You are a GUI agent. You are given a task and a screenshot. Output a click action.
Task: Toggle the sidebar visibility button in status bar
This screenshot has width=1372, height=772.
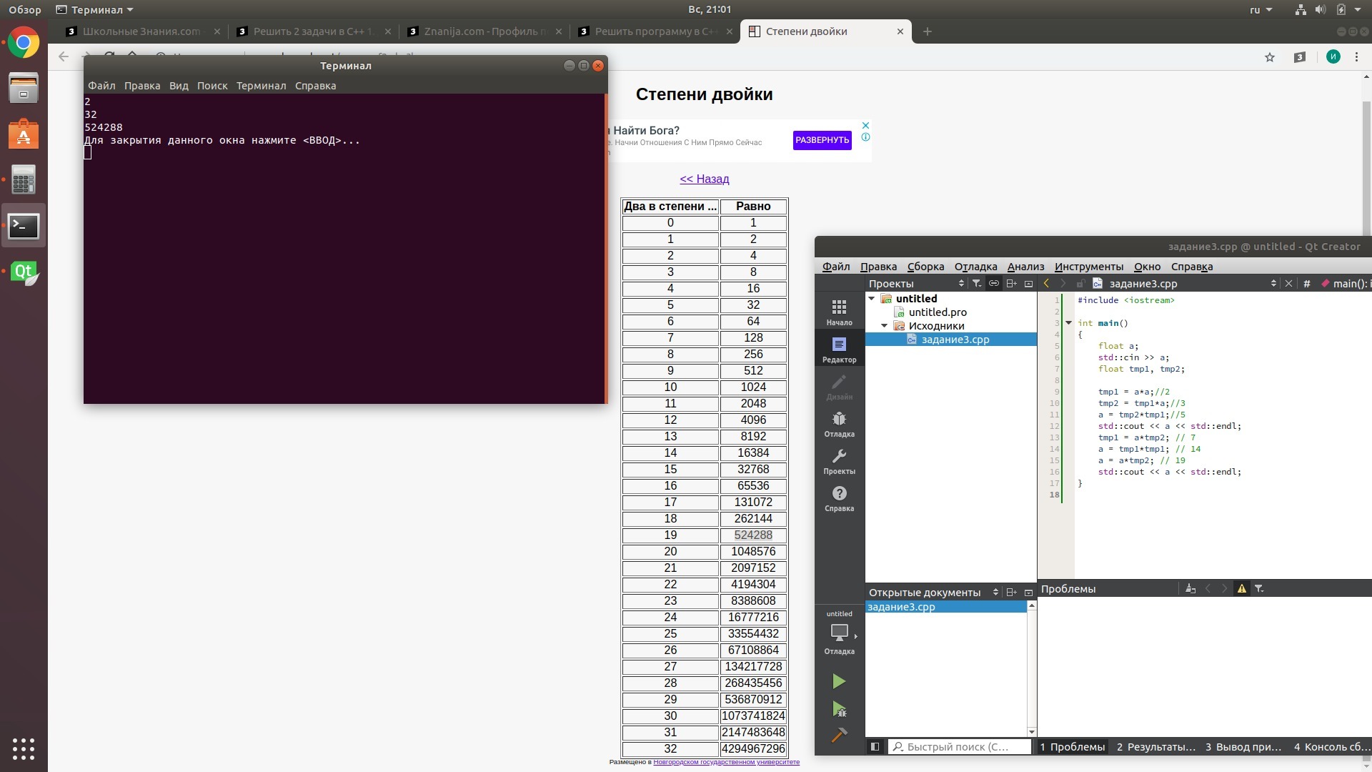[x=875, y=746]
